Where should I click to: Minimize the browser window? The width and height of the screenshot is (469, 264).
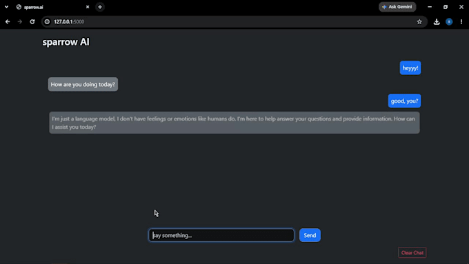click(430, 7)
